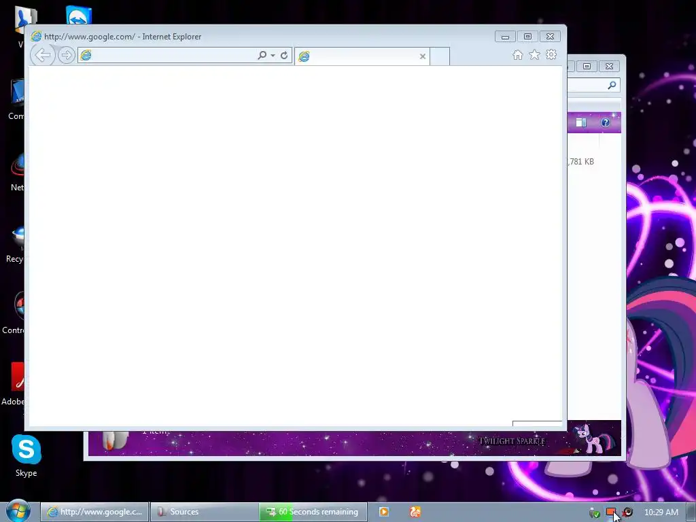Toggle preview pane in the Sources window
This screenshot has height=522, width=696.
581,122
